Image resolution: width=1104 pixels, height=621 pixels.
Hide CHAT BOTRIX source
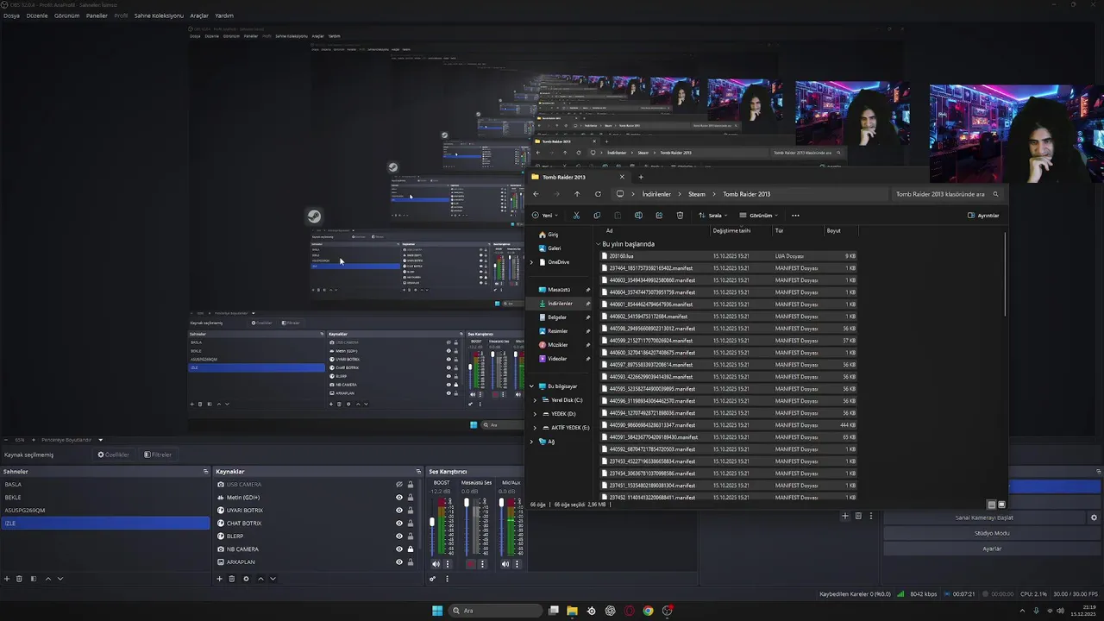399,524
